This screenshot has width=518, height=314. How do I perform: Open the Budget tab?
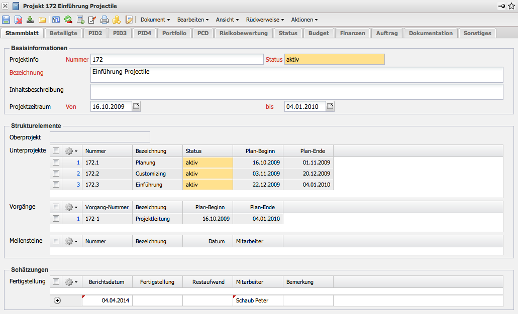tap(319, 33)
